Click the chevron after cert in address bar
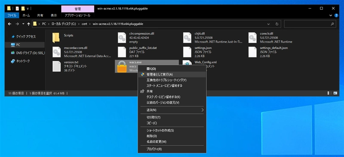Viewport: 344px width, 157px height. coord(90,24)
